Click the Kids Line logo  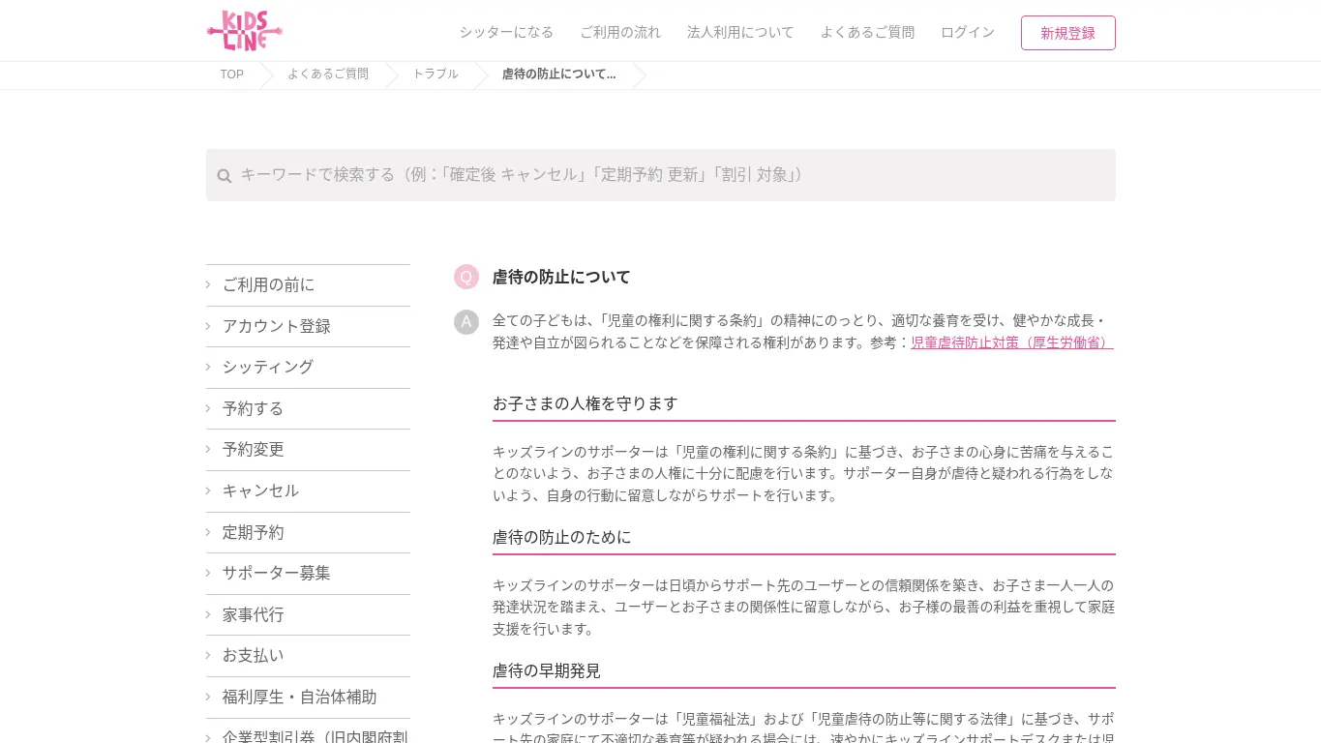(x=244, y=31)
